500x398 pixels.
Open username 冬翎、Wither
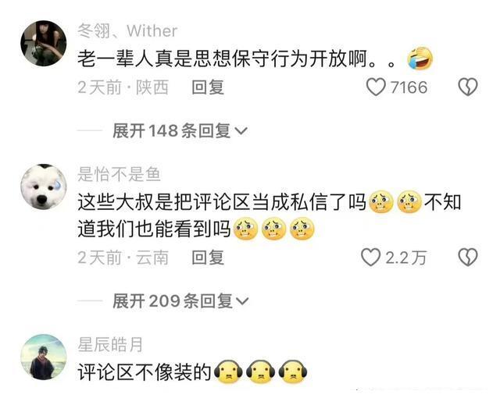pos(127,31)
